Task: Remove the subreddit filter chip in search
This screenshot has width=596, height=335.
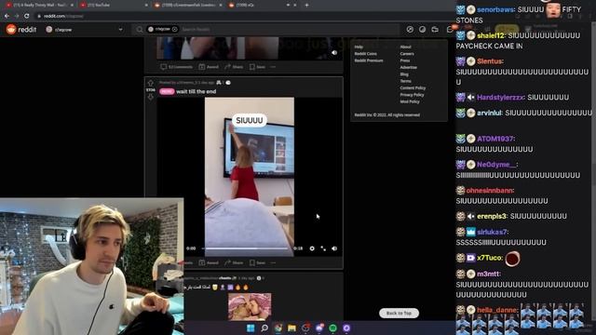Action: [x=174, y=29]
